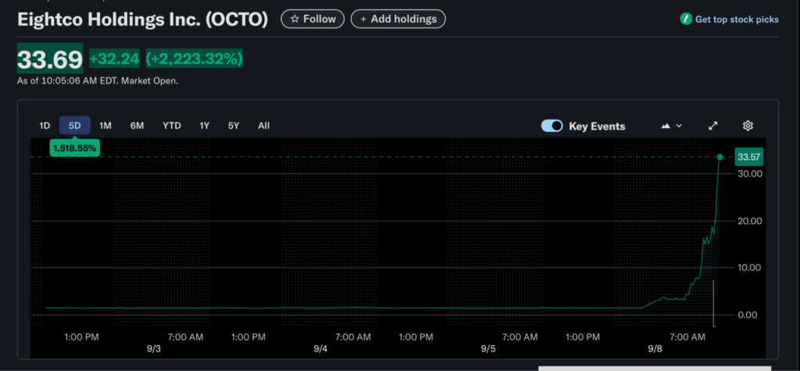The height and width of the screenshot is (371, 800).
Task: Click the mountain chart type icon
Action: 666,126
